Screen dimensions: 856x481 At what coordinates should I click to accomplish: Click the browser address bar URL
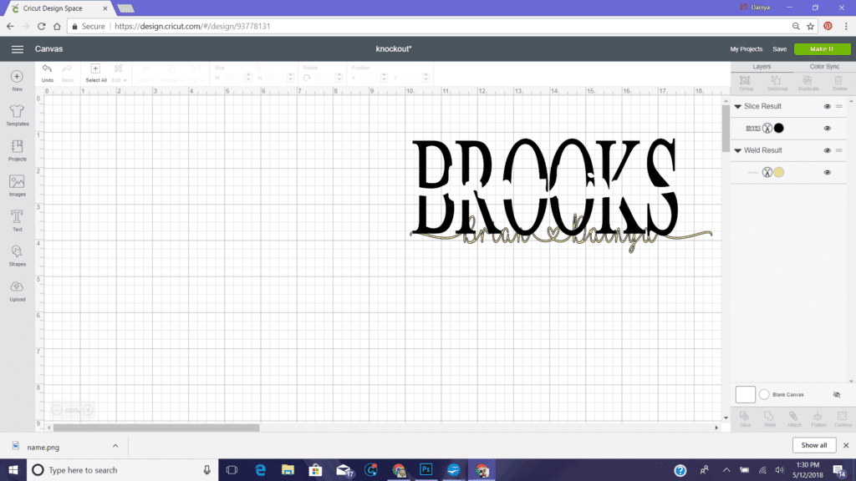(192, 26)
